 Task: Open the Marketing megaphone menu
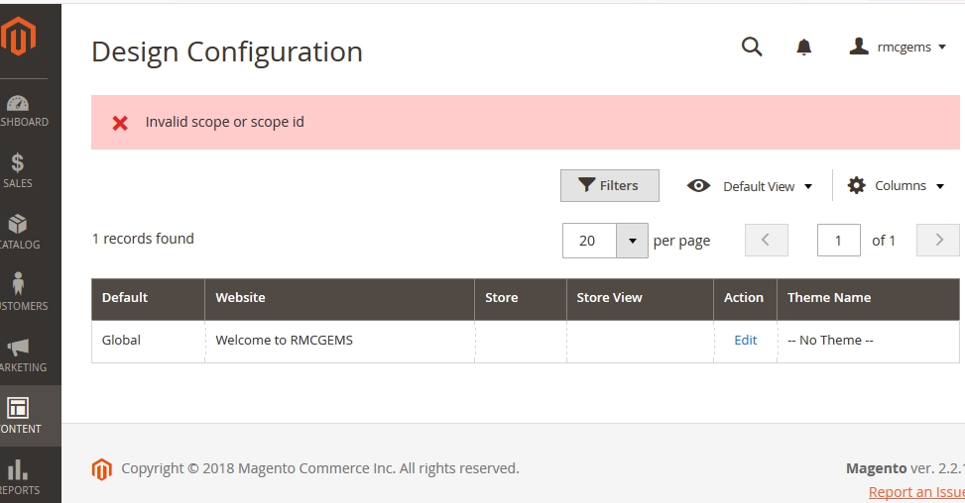(x=18, y=354)
